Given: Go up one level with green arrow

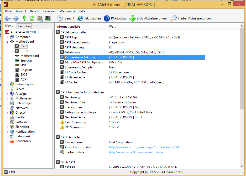Looking at the screenshot, I should [24, 18].
